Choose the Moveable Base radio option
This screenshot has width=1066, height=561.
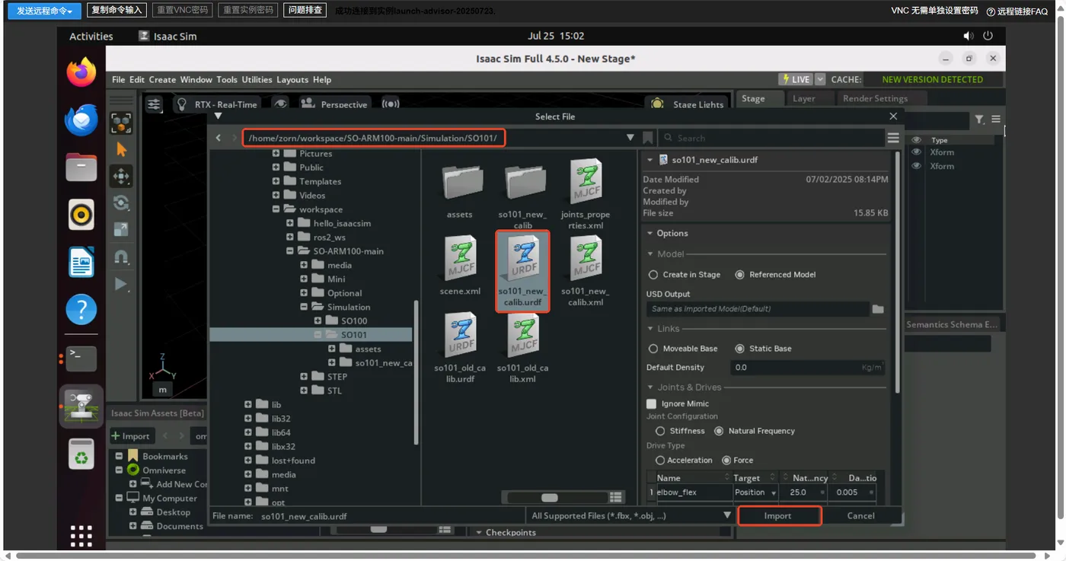pos(653,349)
